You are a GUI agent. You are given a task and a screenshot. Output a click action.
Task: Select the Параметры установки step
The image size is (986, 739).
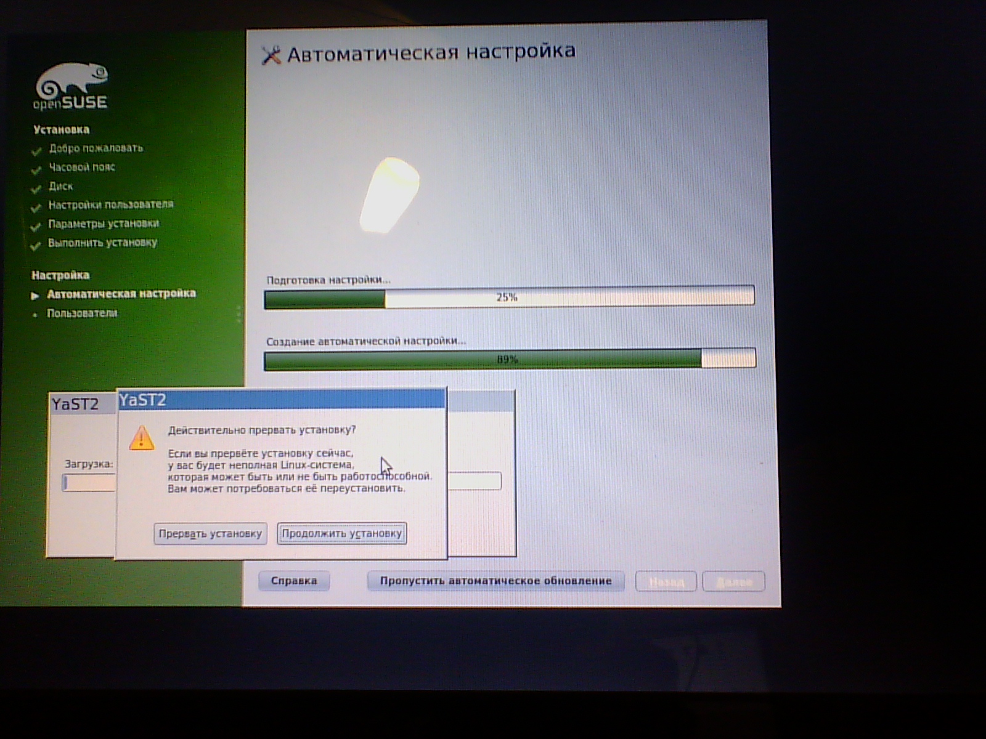coord(104,224)
